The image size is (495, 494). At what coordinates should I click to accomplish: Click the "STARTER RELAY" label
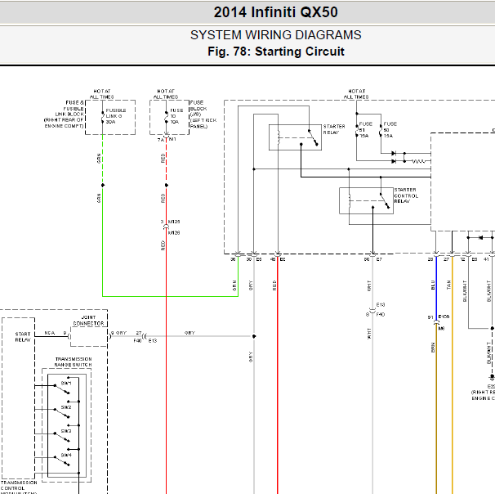(334, 129)
